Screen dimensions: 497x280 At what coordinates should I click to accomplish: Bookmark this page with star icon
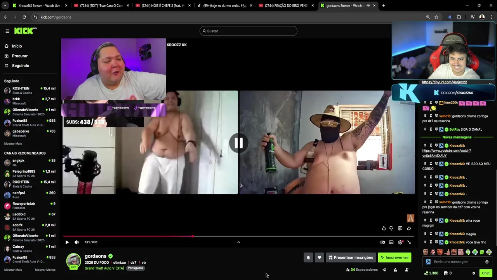pyautogui.click(x=436, y=17)
